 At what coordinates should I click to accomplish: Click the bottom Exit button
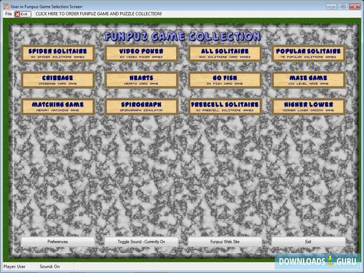click(x=309, y=242)
